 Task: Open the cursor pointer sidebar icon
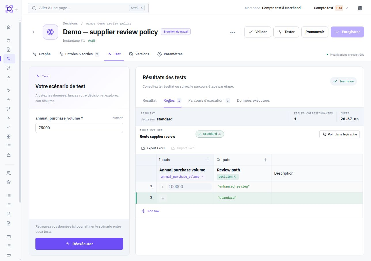9,90
